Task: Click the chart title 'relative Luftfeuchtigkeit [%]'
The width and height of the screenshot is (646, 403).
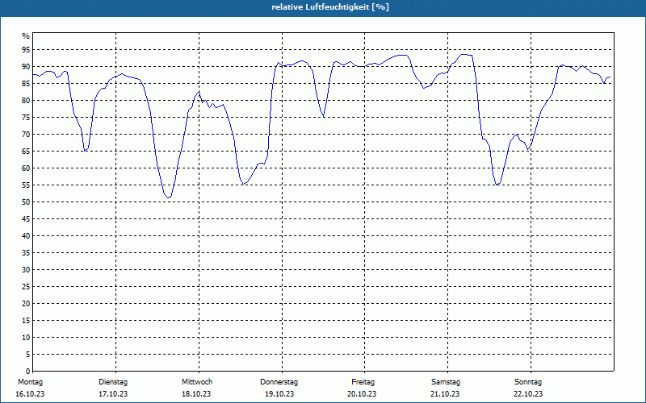Action: [x=330, y=7]
